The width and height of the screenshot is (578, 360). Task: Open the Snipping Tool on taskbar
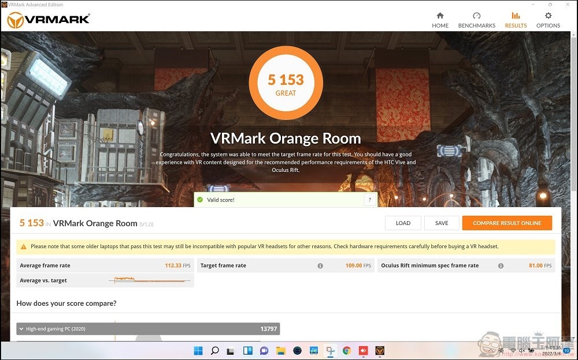point(330,350)
